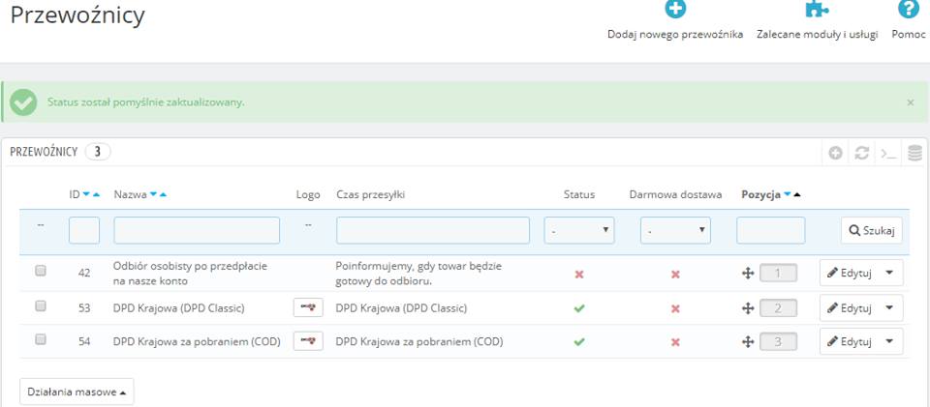The width and height of the screenshot is (930, 407).
Task: Click the add new plus icon in the panel header
Action: pyautogui.click(x=836, y=154)
